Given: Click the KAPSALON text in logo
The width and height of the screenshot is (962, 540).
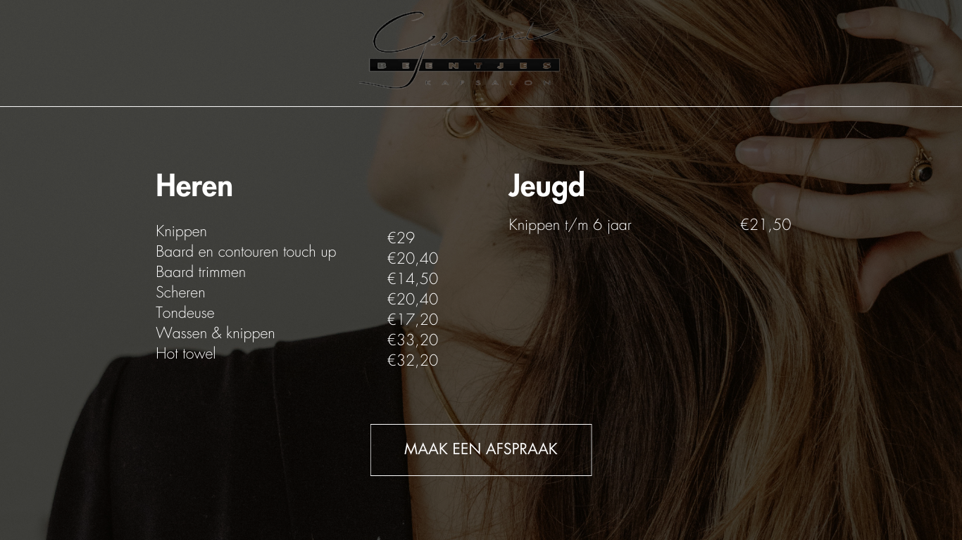Looking at the screenshot, I should [x=489, y=82].
